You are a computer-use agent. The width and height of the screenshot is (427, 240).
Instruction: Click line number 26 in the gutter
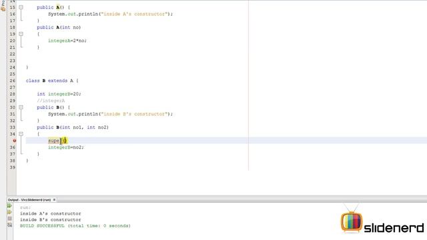point(13,81)
